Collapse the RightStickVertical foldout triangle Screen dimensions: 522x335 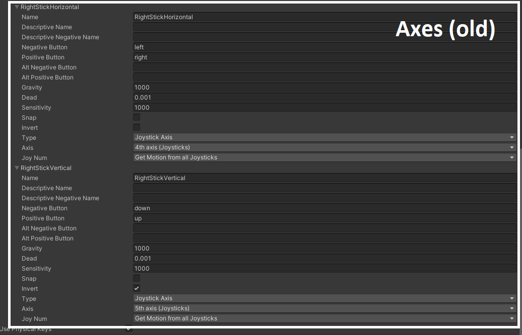click(17, 168)
